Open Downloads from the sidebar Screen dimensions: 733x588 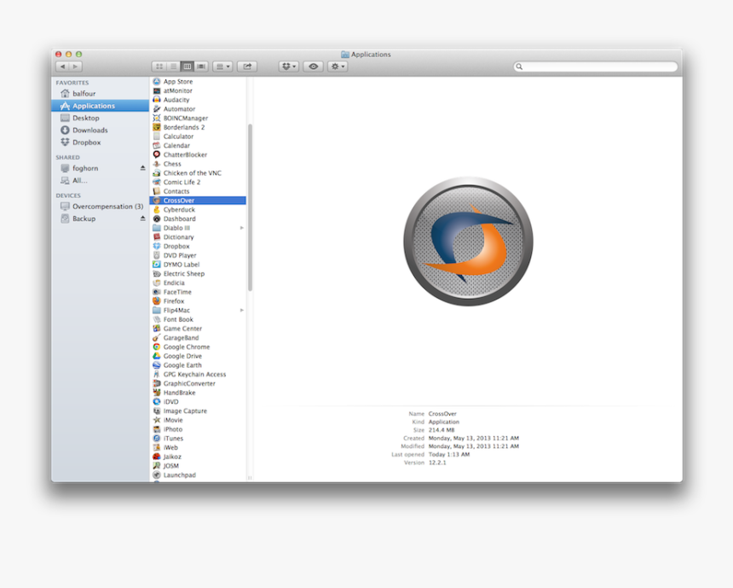pyautogui.click(x=100, y=131)
